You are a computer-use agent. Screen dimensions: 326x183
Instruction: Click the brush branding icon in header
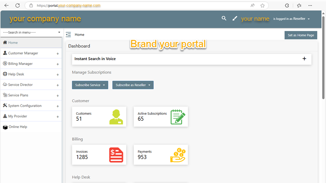click(x=235, y=18)
